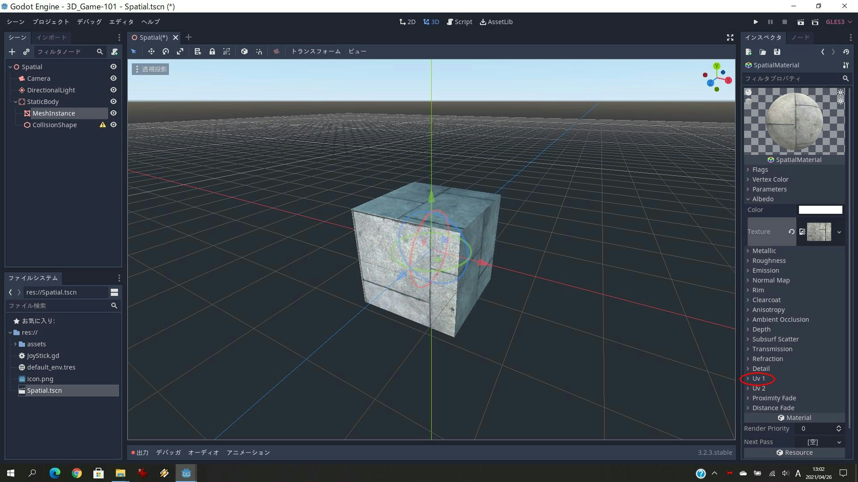This screenshot has width=858, height=482.
Task: Select the Rotate tool in the 3D toolbar
Action: (165, 51)
